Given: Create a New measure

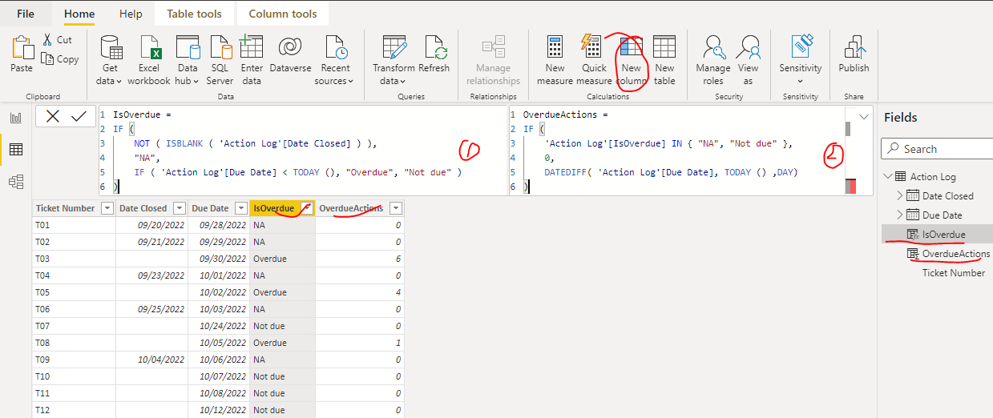Looking at the screenshot, I should pos(555,60).
